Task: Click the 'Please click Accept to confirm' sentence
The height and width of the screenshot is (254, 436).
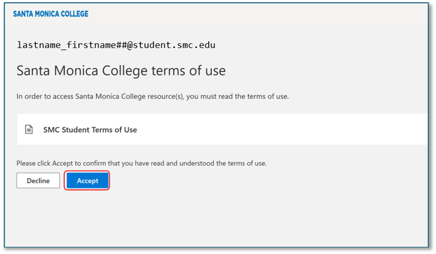Action: click(x=141, y=162)
